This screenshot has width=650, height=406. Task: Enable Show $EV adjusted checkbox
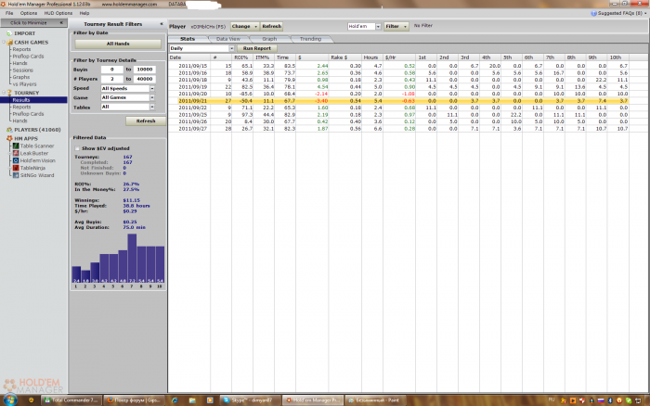click(77, 147)
